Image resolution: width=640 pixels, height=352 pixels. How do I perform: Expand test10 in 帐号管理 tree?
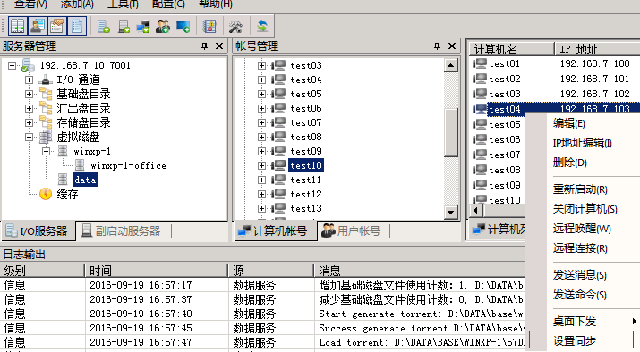click(x=261, y=165)
